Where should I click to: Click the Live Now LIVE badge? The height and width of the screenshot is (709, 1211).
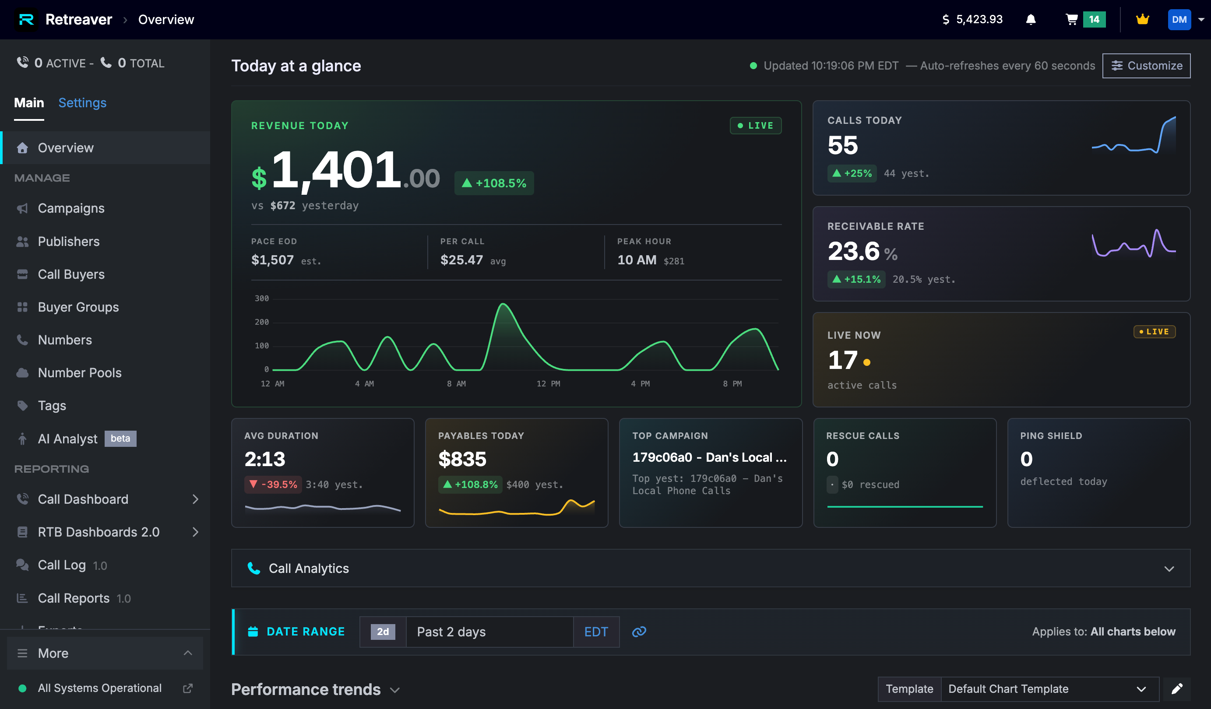pos(1154,331)
